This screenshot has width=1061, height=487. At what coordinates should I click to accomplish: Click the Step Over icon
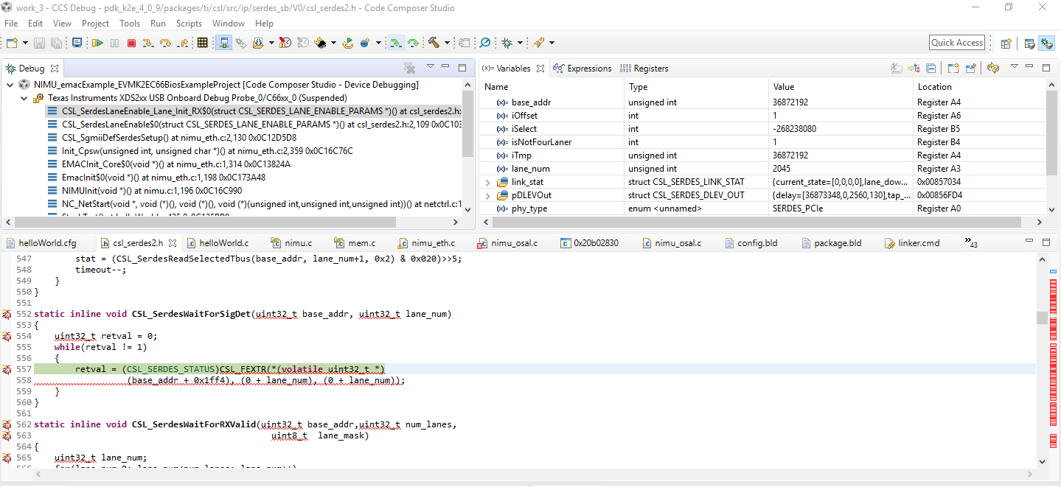(165, 43)
